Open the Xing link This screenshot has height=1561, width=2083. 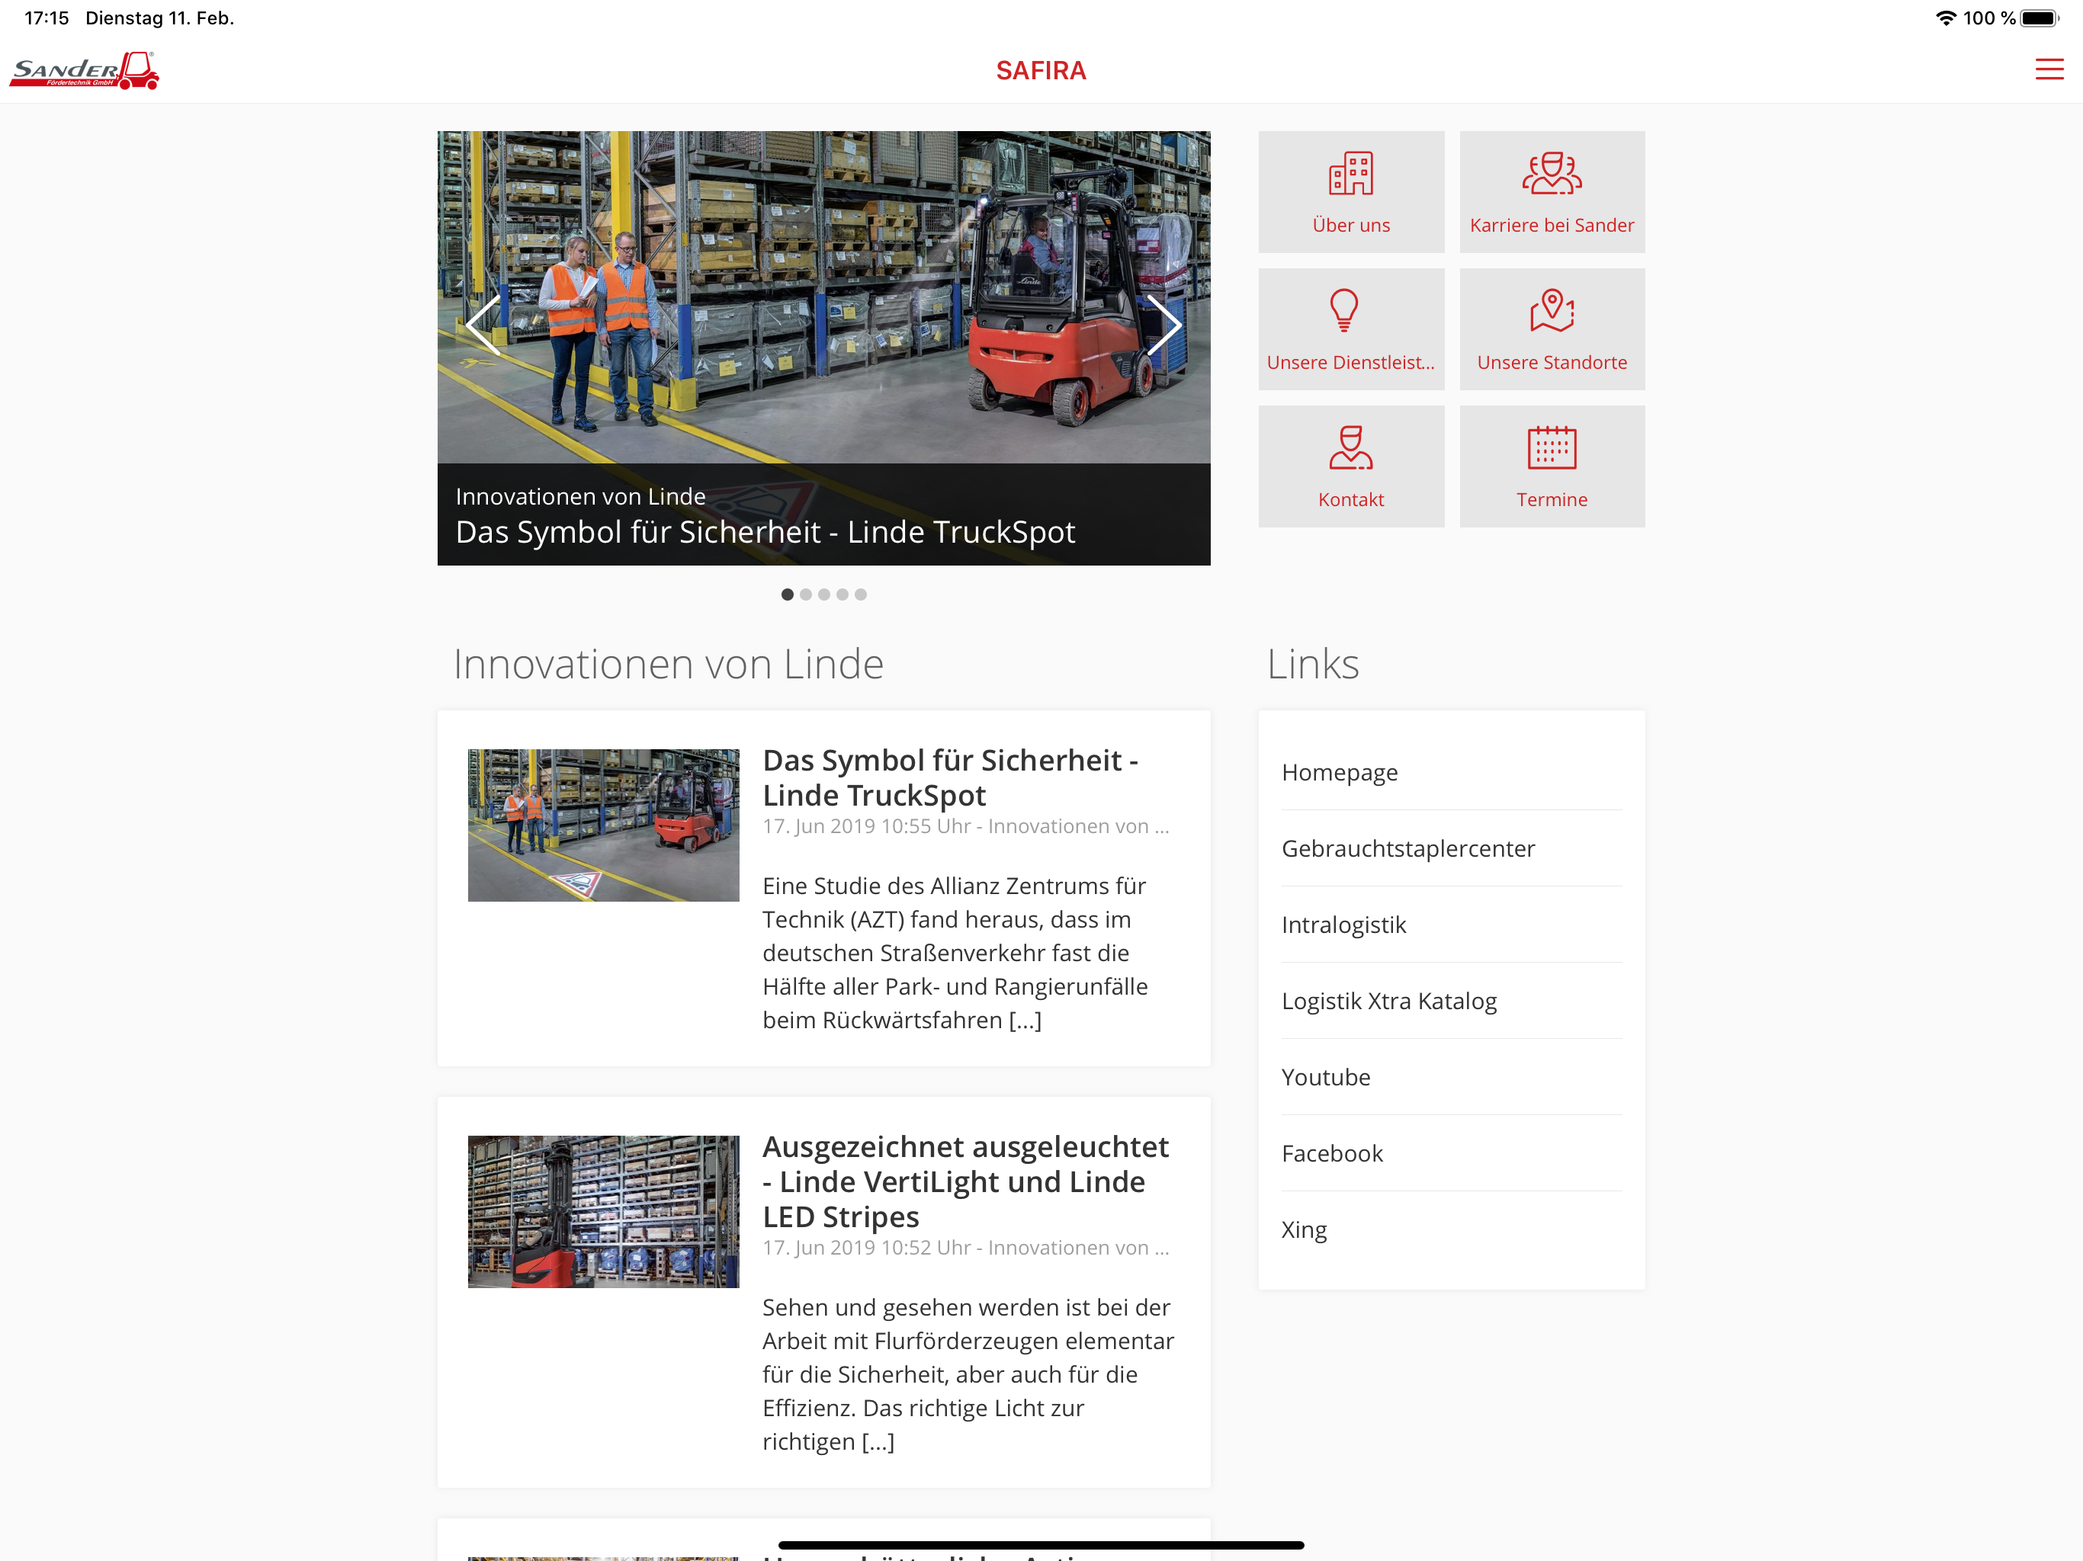(x=1451, y=1229)
